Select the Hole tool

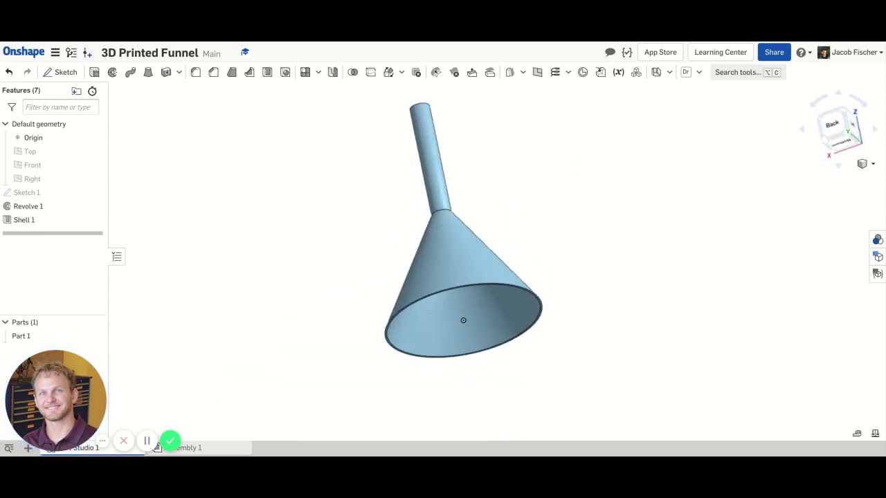click(x=285, y=72)
